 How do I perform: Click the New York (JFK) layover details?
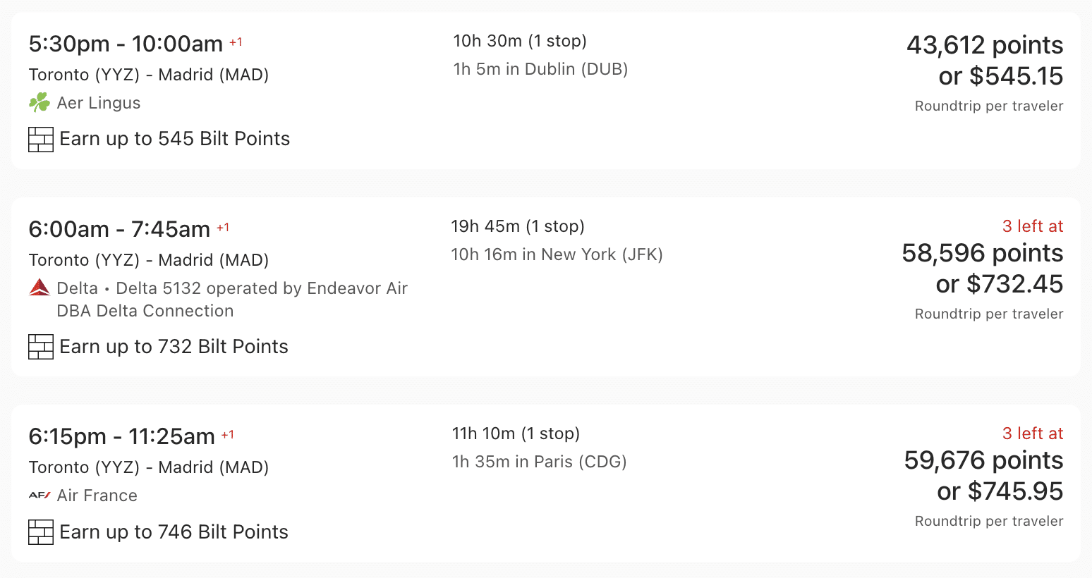coord(557,254)
